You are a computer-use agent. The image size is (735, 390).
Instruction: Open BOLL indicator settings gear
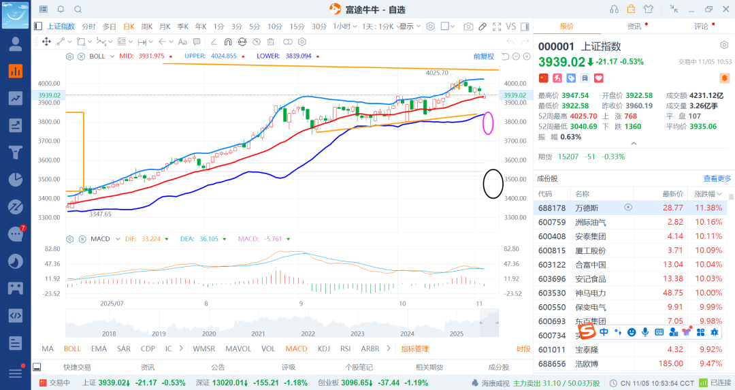tap(70, 56)
